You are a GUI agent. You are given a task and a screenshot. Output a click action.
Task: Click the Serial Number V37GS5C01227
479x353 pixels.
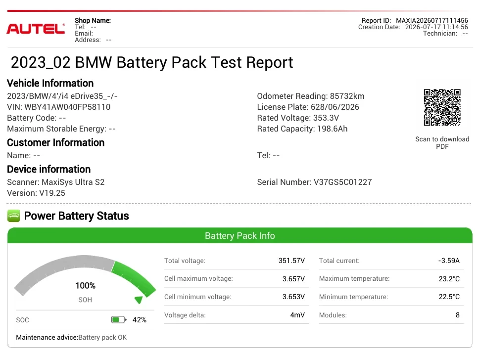click(314, 182)
